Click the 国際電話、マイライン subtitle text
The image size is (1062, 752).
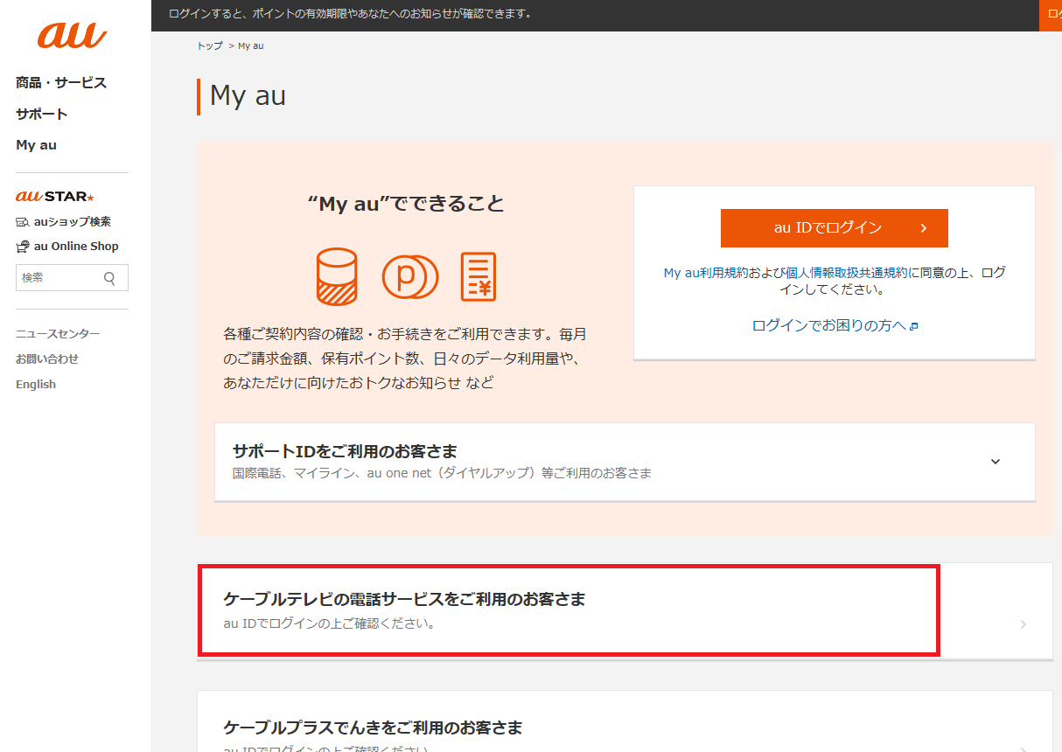(442, 473)
